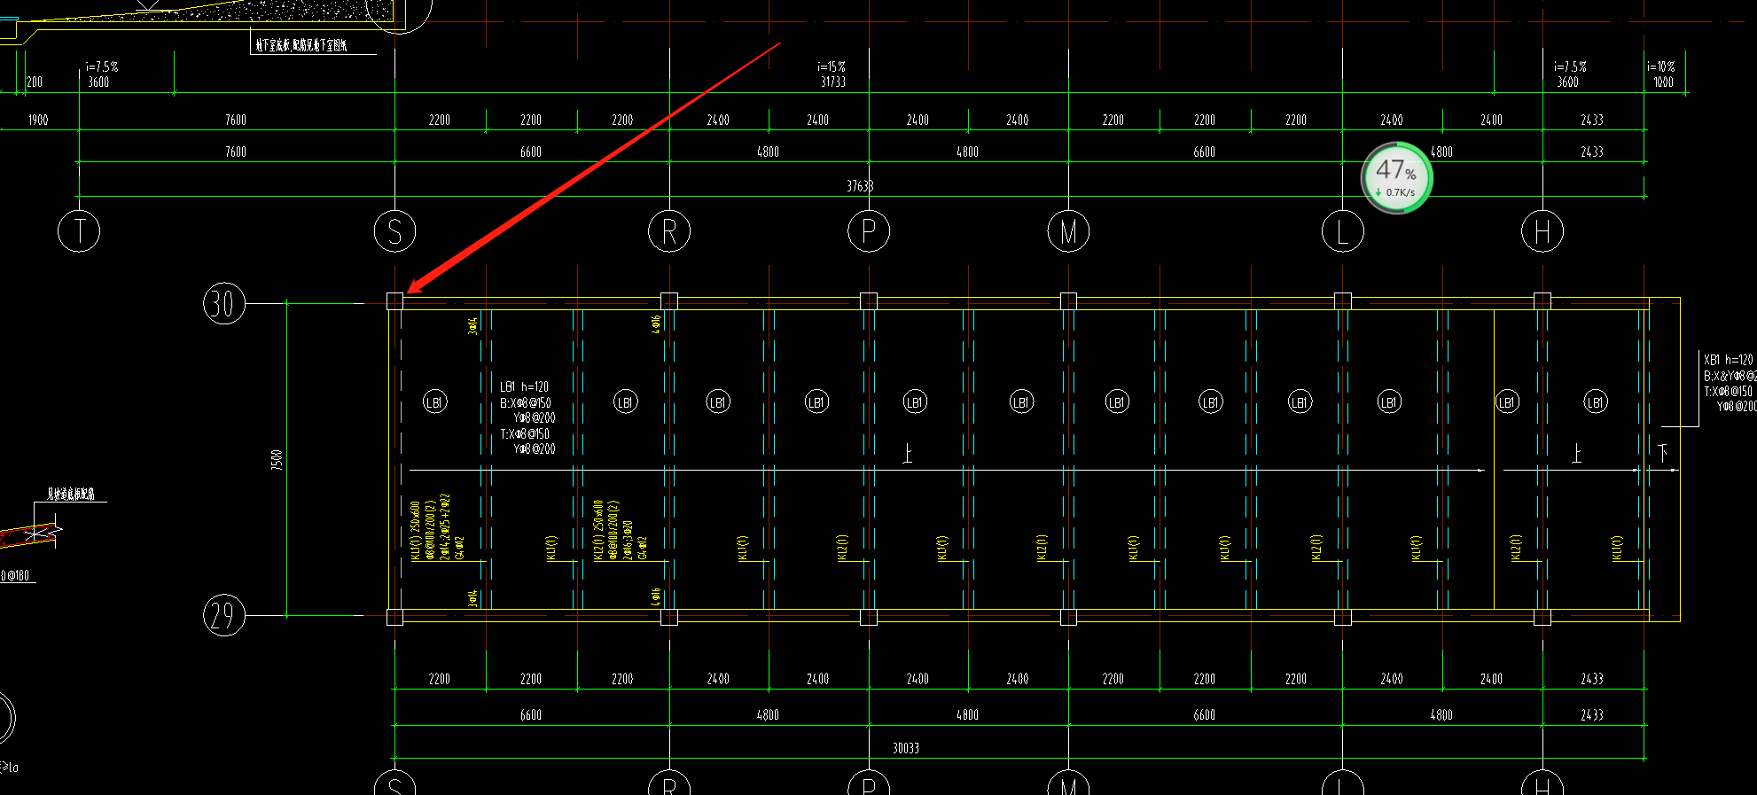The width and height of the screenshot is (1757, 795).
Task: Select grid axis bubble T
Action: (x=79, y=231)
